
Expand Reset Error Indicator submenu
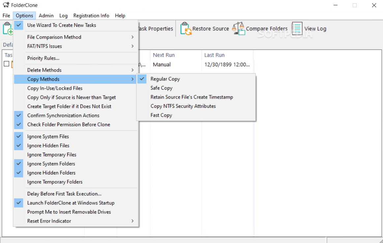(x=76, y=221)
